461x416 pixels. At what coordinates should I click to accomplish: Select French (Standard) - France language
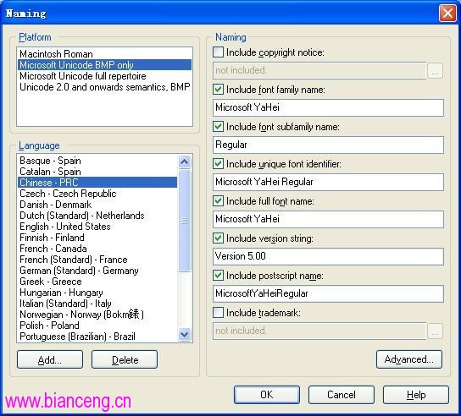click(x=97, y=260)
